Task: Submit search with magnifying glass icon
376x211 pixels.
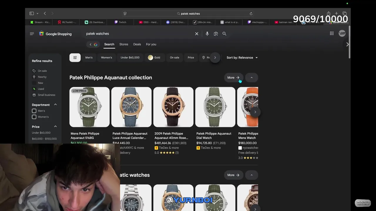Action: [224, 34]
